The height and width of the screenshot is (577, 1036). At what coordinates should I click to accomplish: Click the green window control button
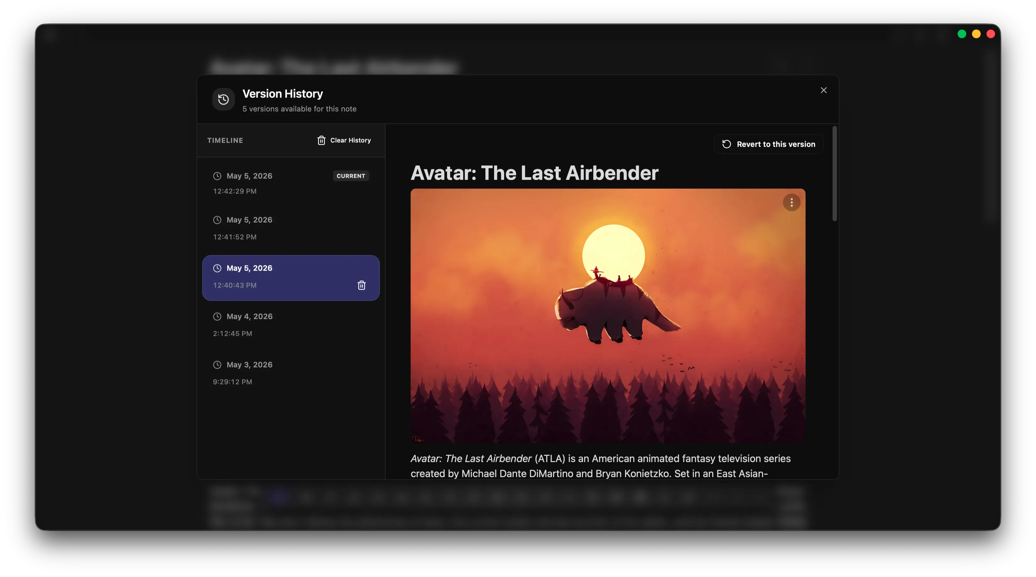coord(962,34)
